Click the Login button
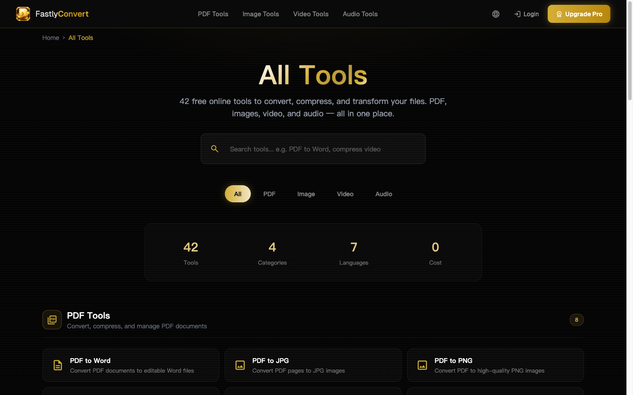The image size is (633, 395). pyautogui.click(x=526, y=14)
